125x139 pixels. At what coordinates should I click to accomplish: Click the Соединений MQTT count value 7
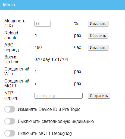pyautogui.click(x=36, y=83)
